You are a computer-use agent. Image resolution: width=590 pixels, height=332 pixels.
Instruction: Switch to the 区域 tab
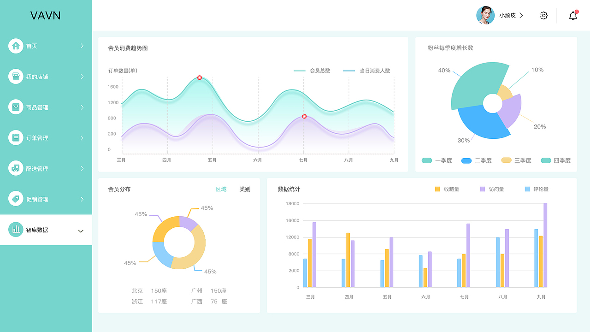(x=221, y=189)
